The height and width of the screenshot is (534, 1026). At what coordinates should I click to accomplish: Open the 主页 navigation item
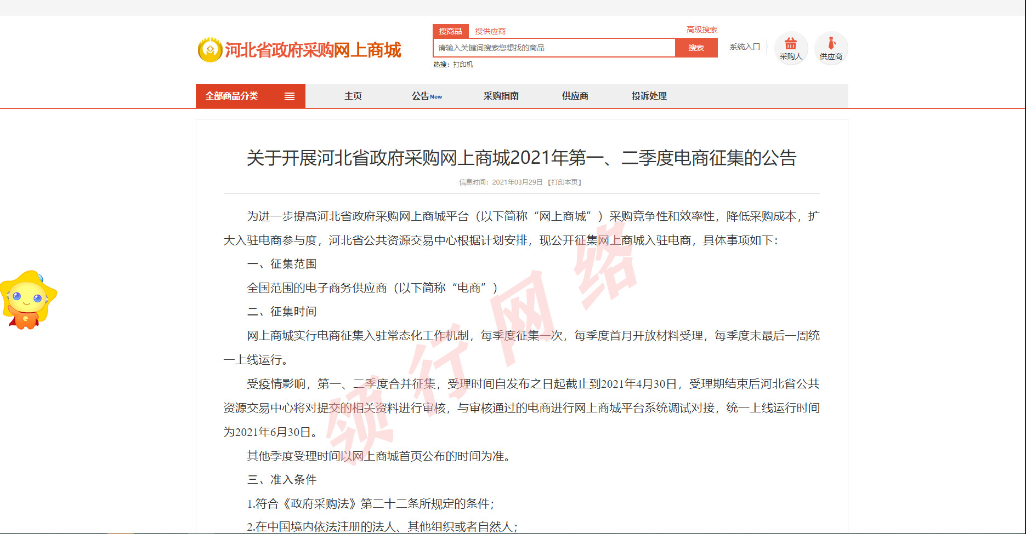[353, 96]
